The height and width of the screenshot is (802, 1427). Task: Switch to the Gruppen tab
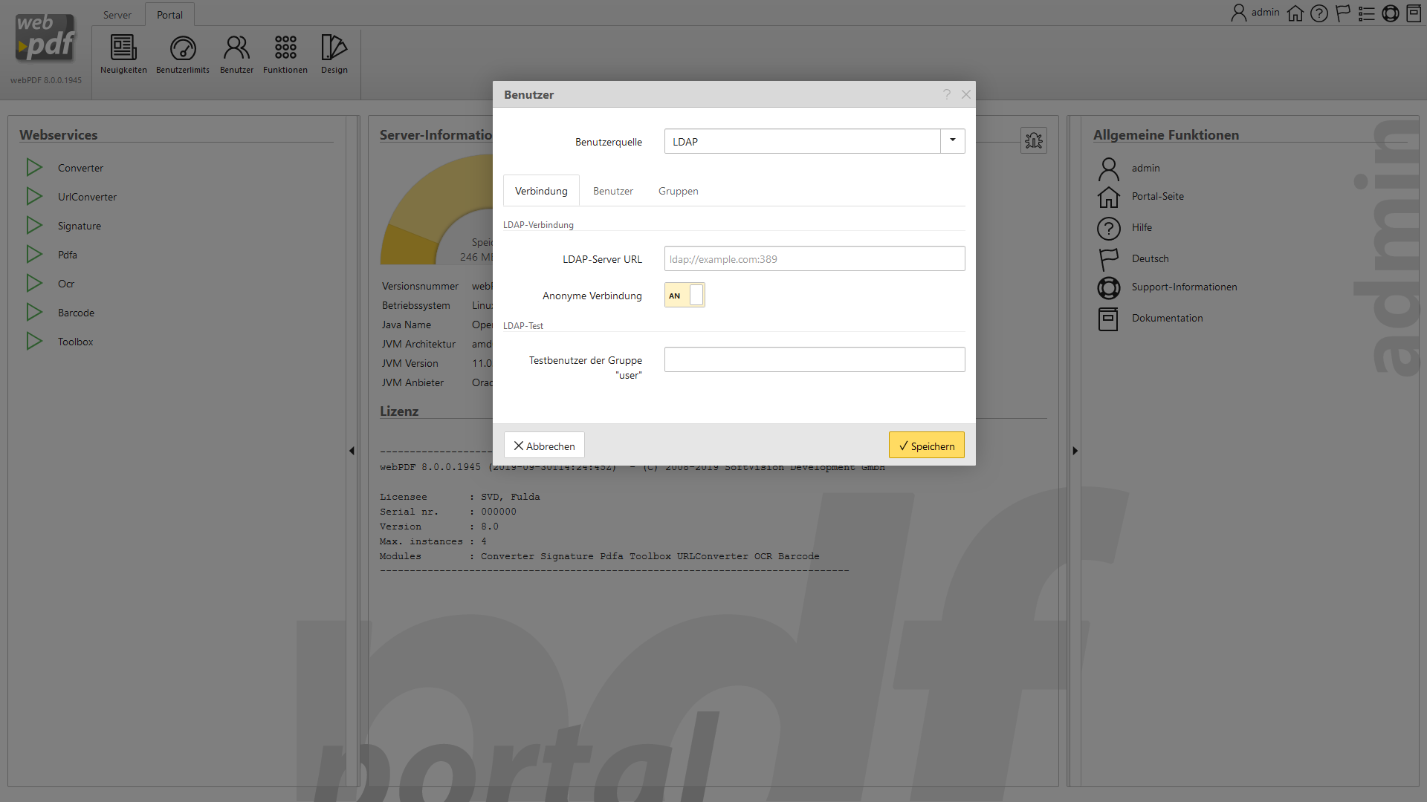point(678,192)
